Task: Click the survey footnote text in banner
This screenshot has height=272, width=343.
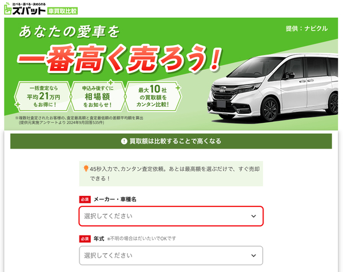Action: click(79, 120)
